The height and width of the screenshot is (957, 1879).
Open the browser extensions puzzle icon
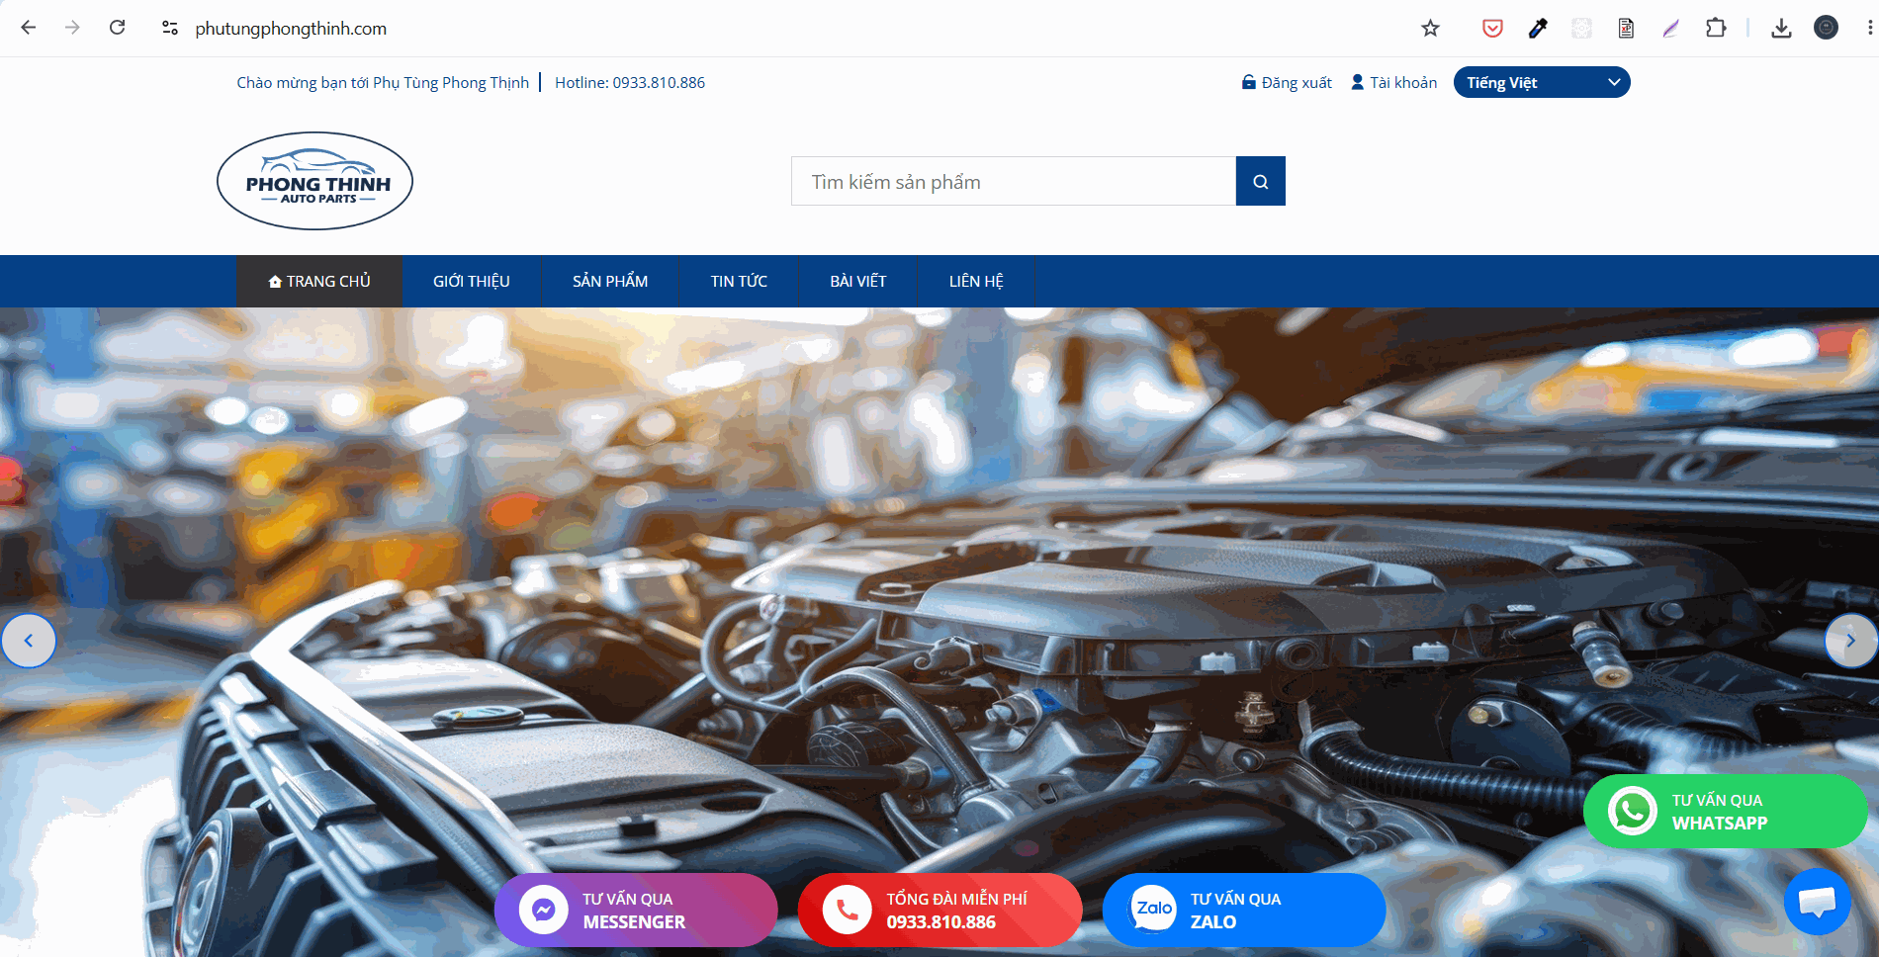point(1716,28)
